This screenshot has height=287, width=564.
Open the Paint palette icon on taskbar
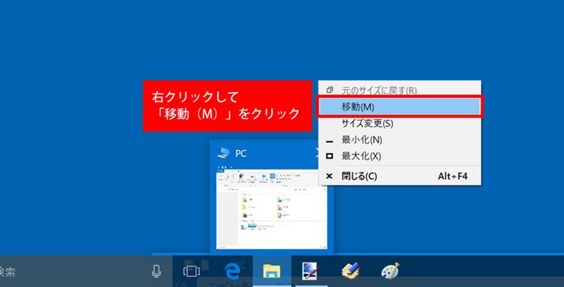click(x=390, y=270)
